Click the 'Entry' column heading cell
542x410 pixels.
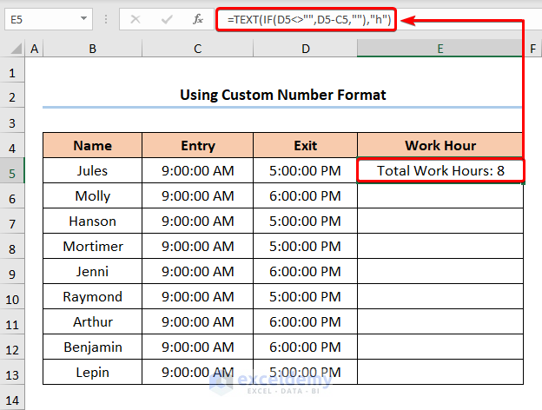(198, 145)
